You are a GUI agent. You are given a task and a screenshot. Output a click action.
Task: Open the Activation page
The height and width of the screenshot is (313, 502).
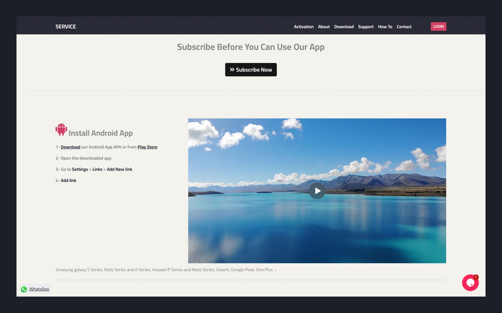pyautogui.click(x=304, y=26)
